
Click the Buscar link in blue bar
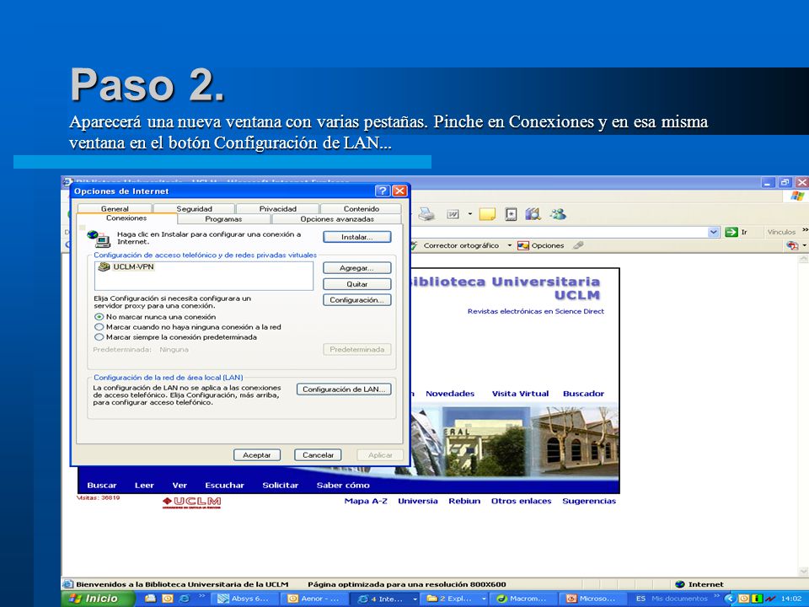coord(102,486)
